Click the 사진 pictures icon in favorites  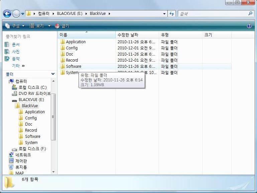pos(7,52)
